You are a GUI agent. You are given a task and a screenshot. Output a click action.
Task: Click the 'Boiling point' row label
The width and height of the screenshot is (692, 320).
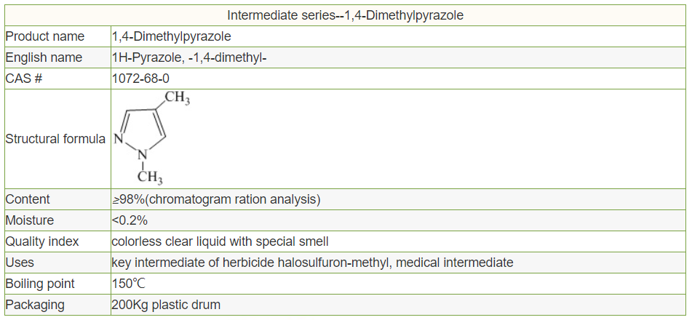(40, 284)
